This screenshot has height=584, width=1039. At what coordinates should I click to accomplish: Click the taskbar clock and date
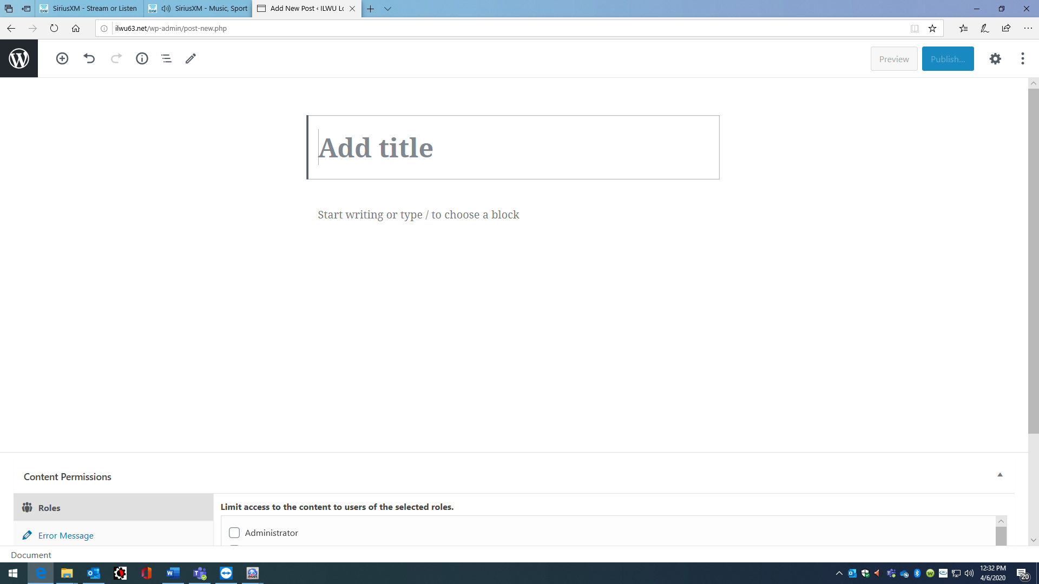pos(992,573)
